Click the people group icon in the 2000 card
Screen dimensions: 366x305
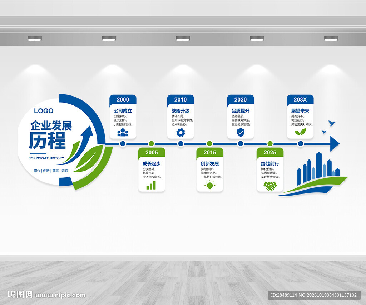coord(123,132)
